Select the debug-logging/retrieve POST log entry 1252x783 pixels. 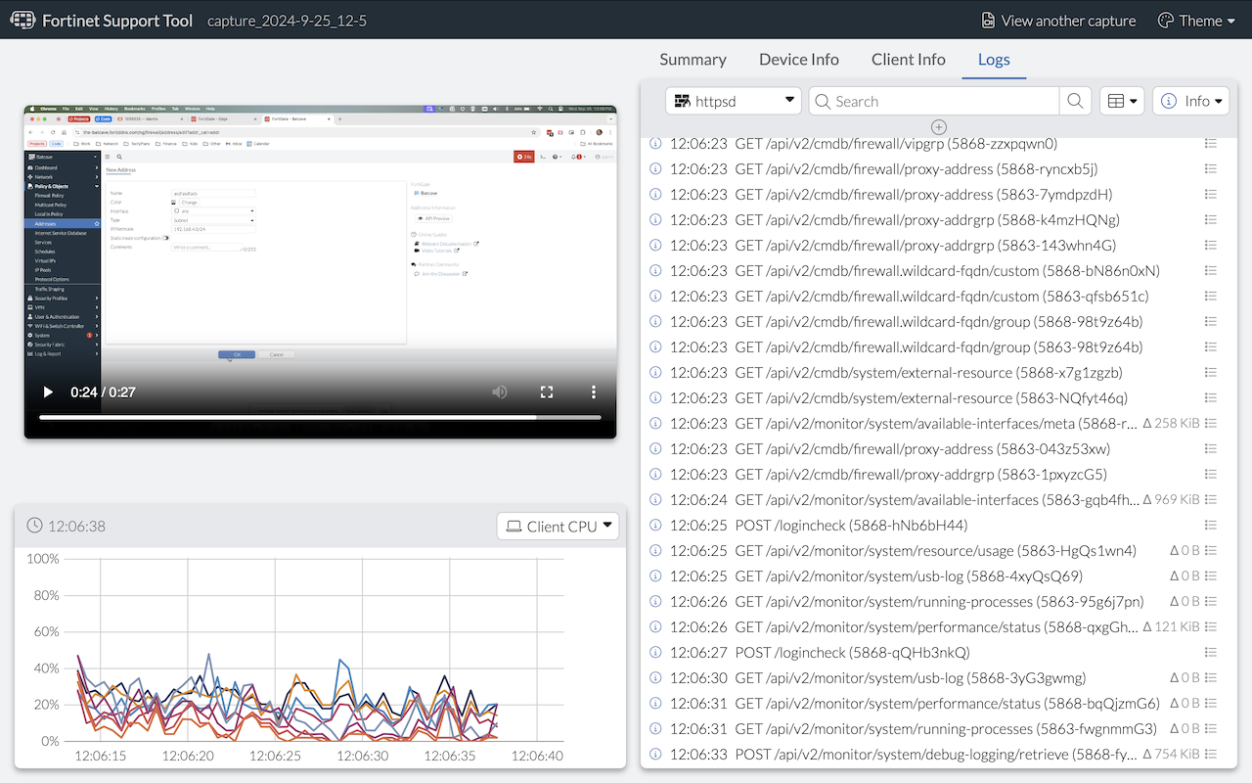tap(880, 754)
